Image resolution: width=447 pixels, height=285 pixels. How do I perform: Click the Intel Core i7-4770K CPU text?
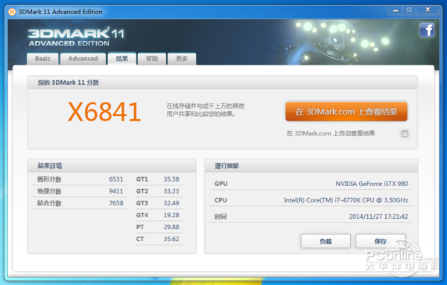(346, 200)
